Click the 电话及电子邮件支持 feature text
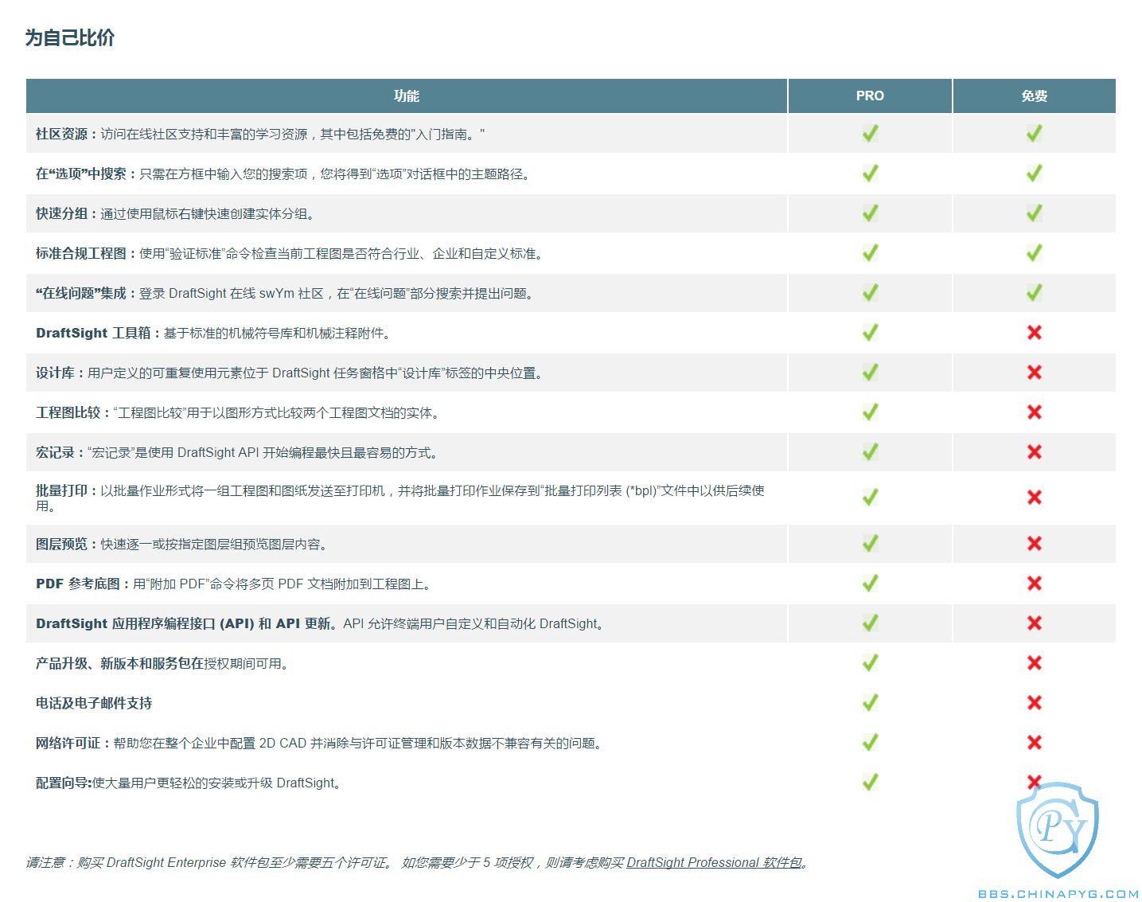The width and height of the screenshot is (1142, 902). (x=94, y=703)
